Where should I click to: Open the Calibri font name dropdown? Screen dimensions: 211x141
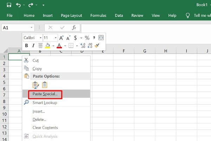40,38
